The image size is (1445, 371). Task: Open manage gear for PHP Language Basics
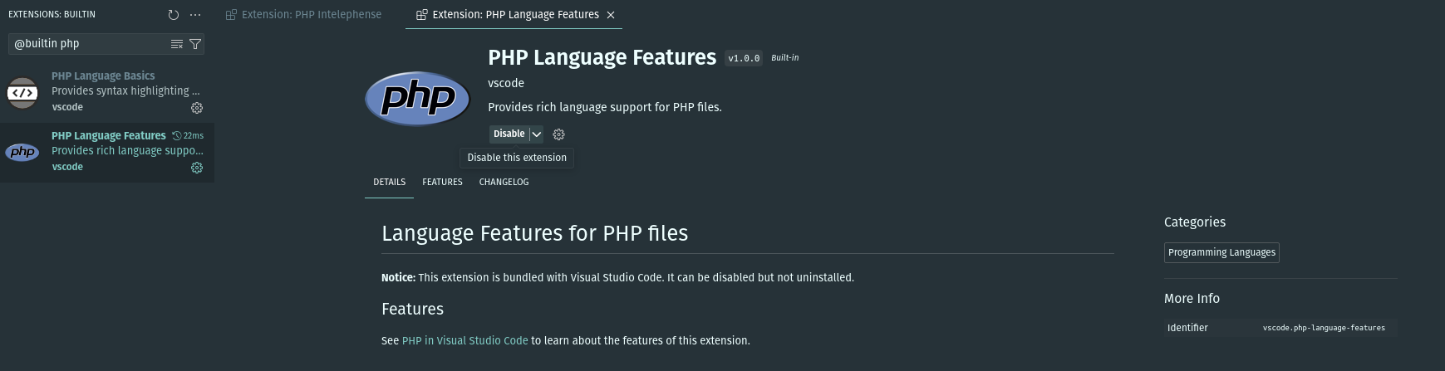click(x=197, y=108)
